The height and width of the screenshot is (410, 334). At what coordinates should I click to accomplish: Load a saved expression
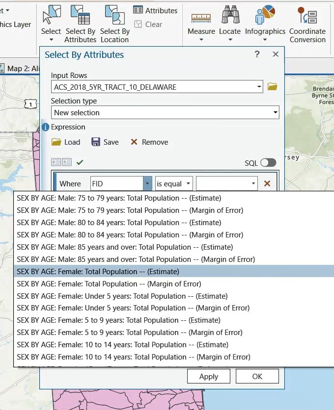[x=66, y=142]
